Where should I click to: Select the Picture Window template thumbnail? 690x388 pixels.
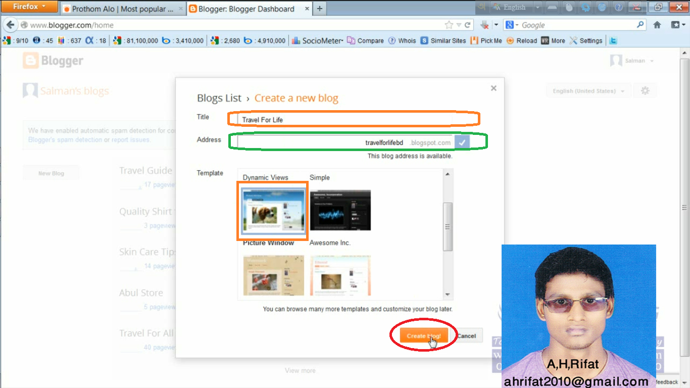[x=273, y=211]
